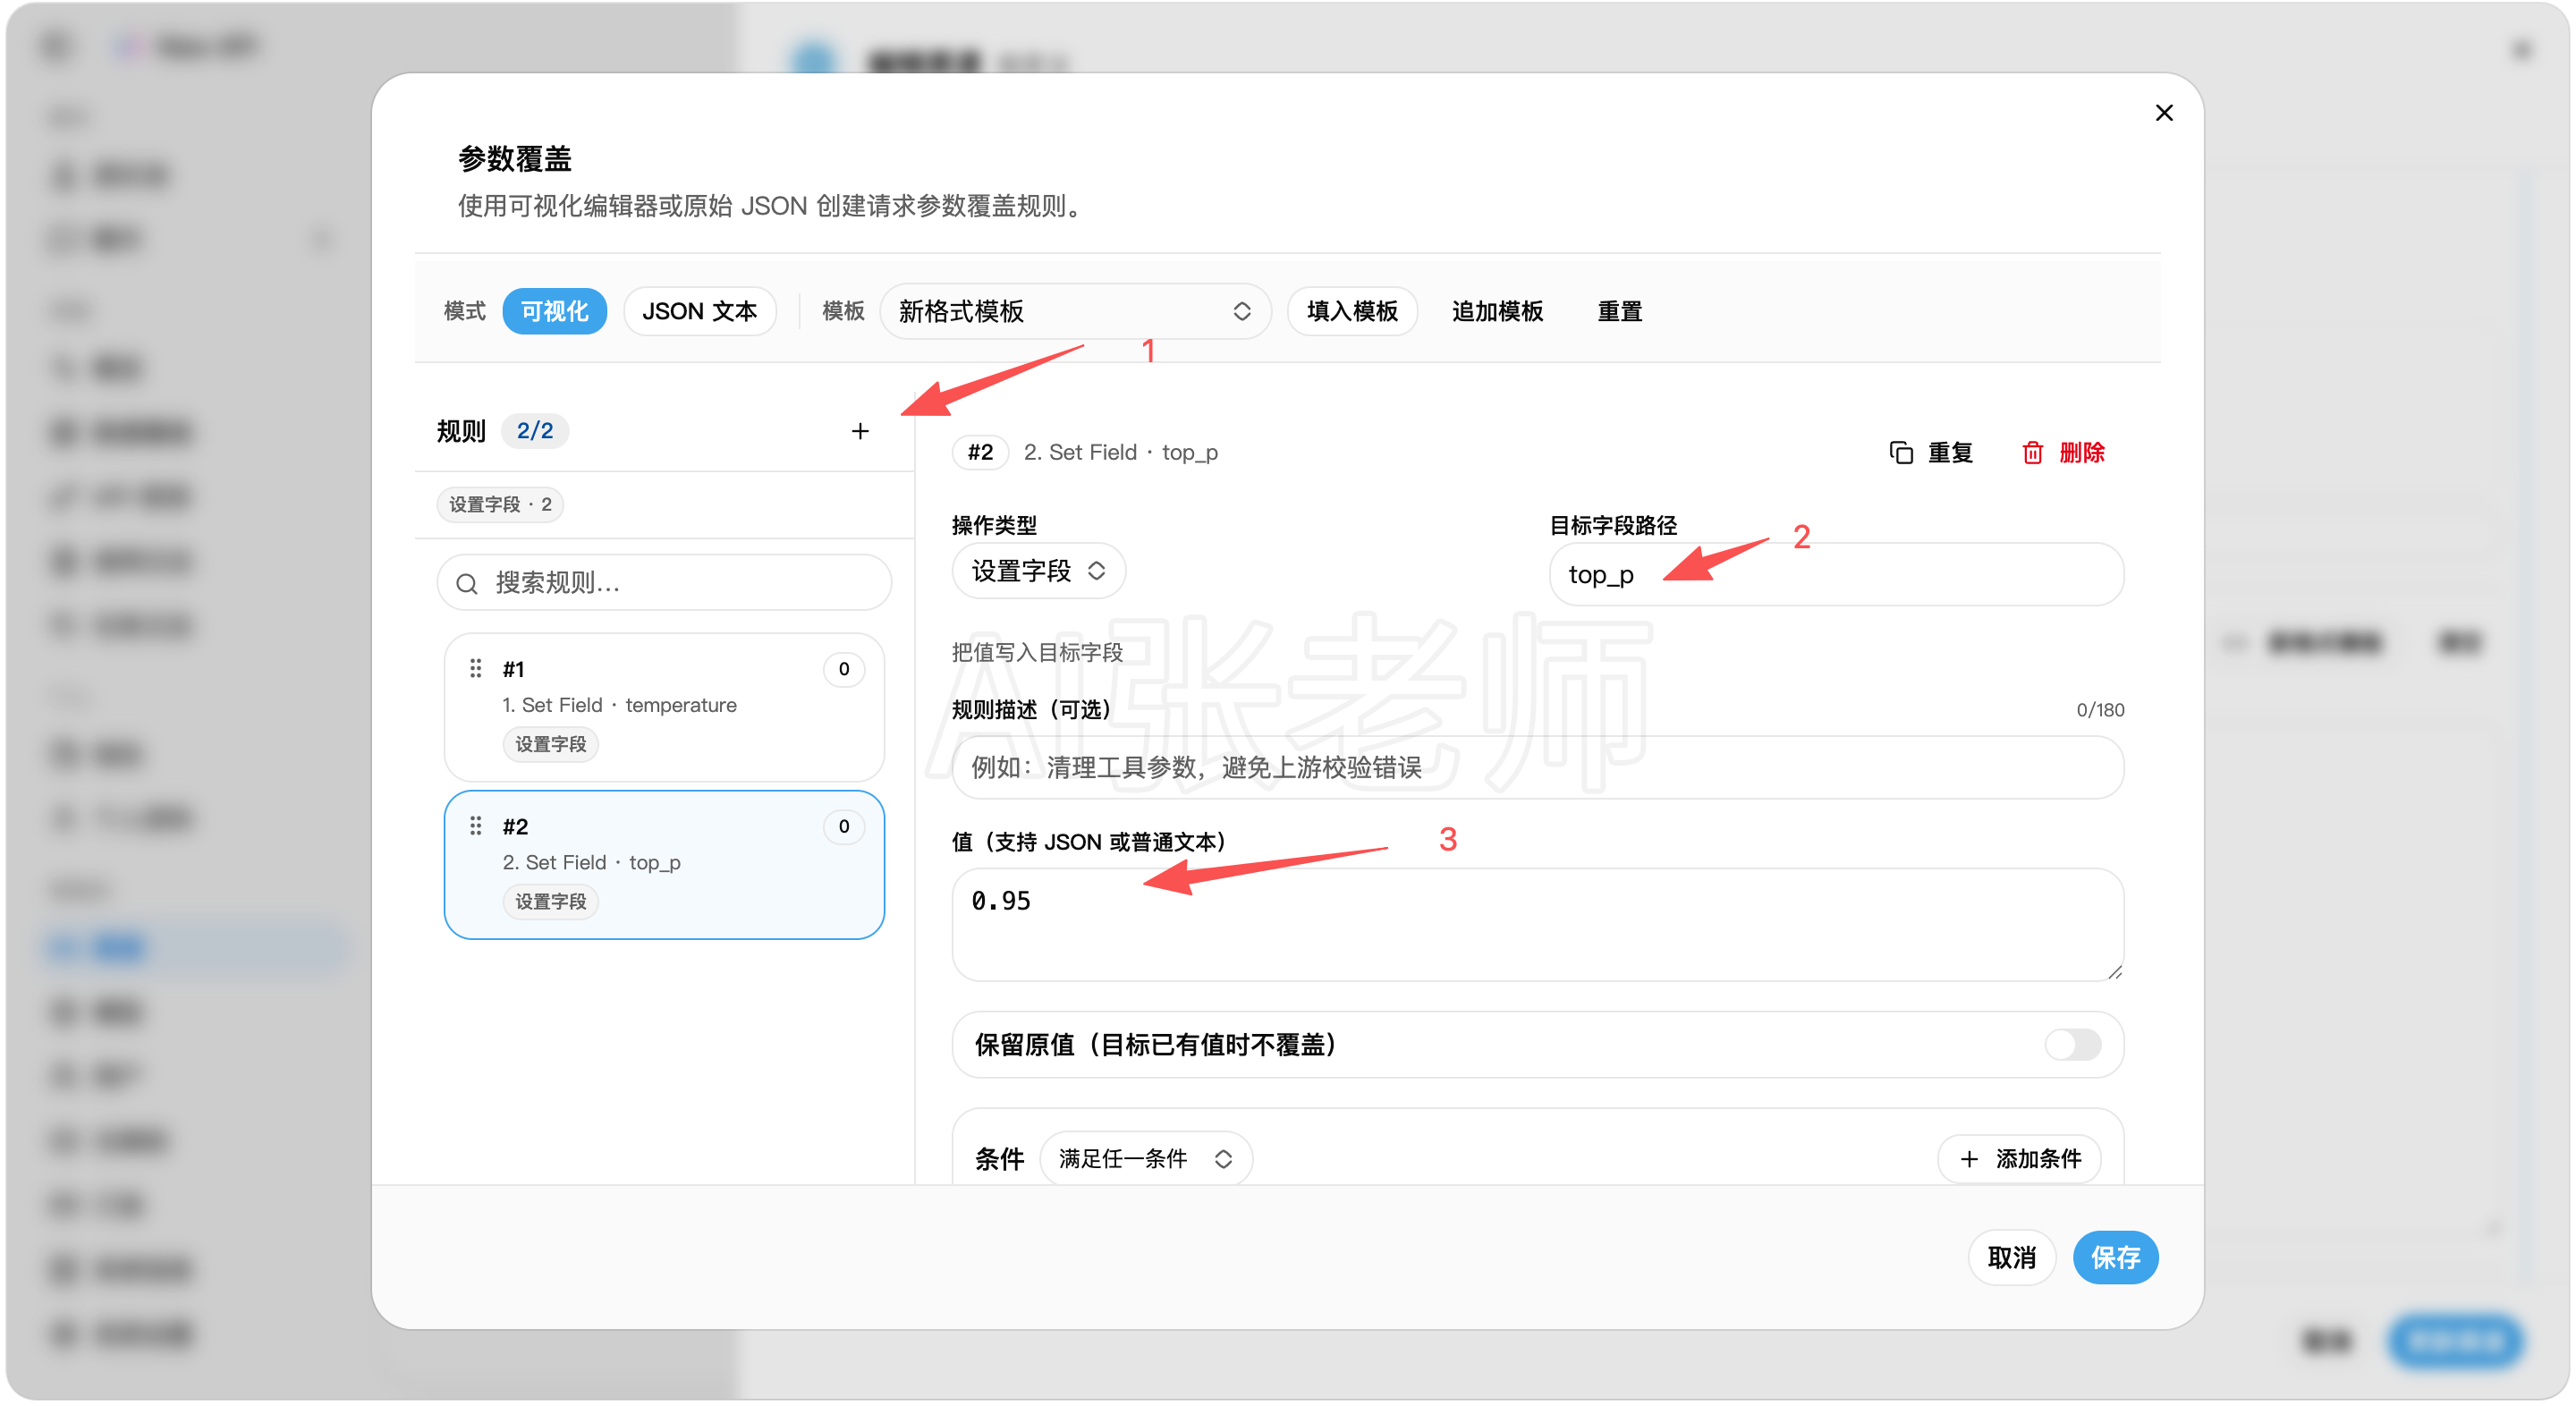The height and width of the screenshot is (1406, 2576).
Task: Click the 重置 button
Action: [1619, 311]
